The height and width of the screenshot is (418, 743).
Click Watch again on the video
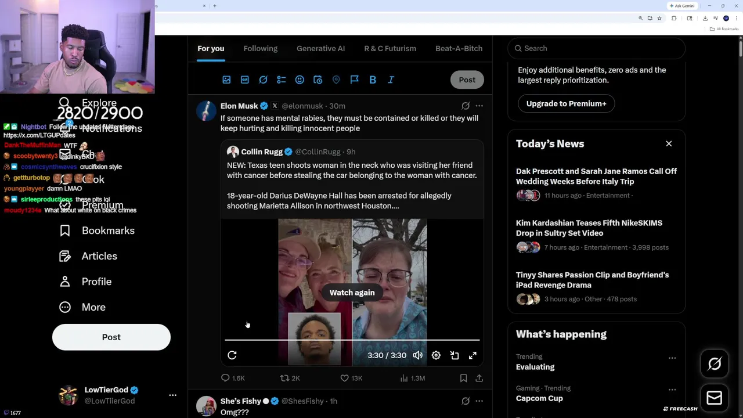tap(352, 293)
